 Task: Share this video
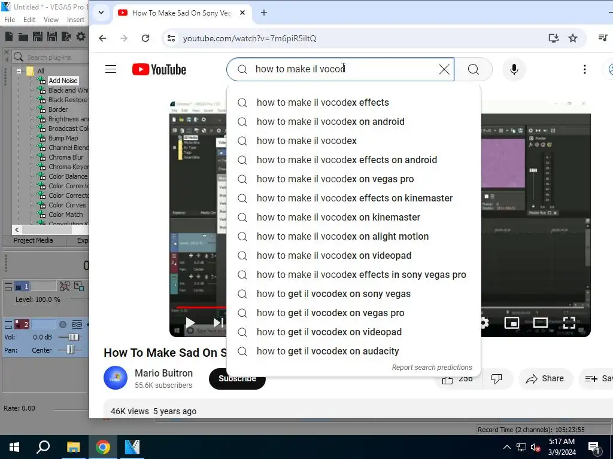(x=545, y=378)
